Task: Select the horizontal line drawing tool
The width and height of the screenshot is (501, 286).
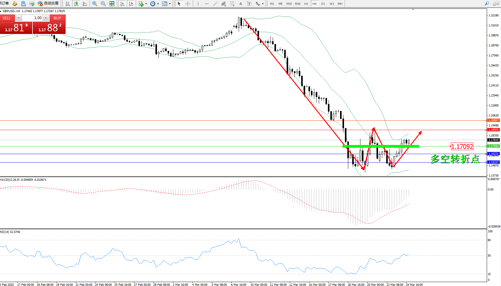Action: (207, 4)
